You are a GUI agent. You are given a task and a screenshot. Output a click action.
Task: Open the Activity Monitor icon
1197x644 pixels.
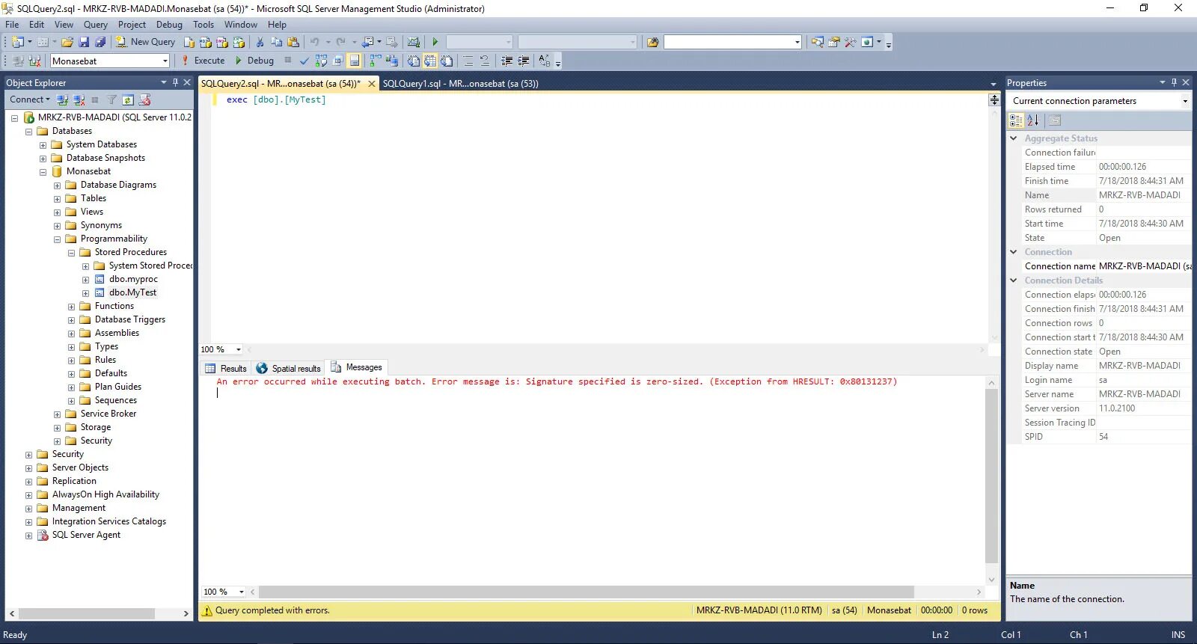coord(413,42)
